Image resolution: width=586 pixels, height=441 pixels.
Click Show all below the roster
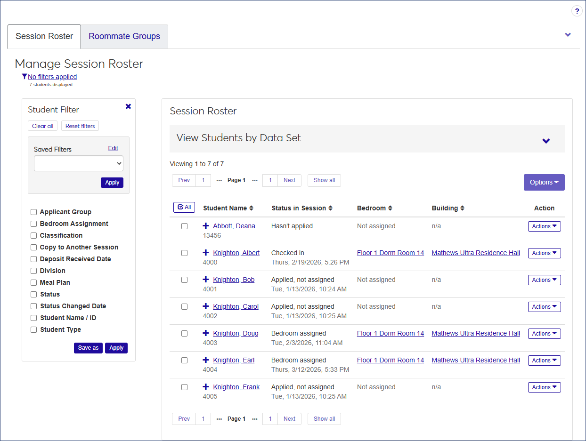tap(324, 418)
